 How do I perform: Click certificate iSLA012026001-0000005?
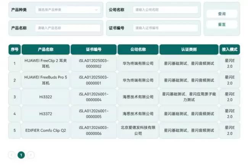[93, 114]
